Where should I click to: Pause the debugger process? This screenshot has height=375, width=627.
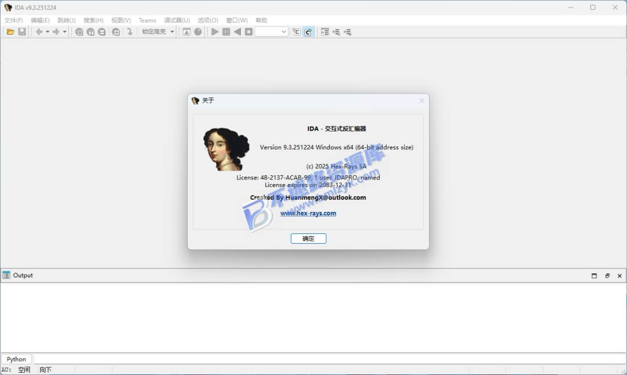pyautogui.click(x=226, y=32)
